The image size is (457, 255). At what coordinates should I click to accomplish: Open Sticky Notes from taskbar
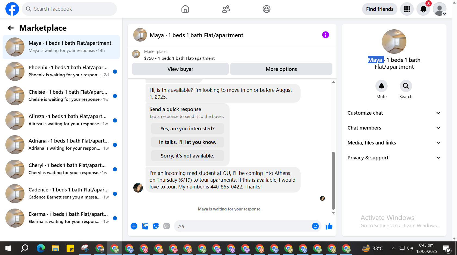pos(70,248)
